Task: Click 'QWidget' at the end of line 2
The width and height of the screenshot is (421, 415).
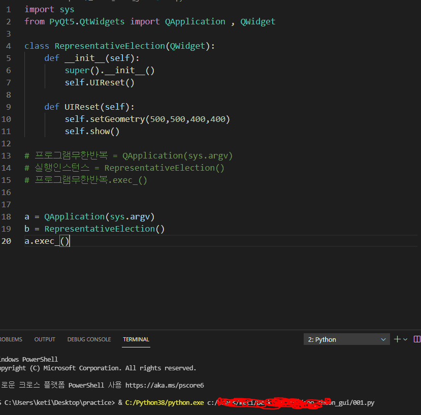Action: (258, 21)
